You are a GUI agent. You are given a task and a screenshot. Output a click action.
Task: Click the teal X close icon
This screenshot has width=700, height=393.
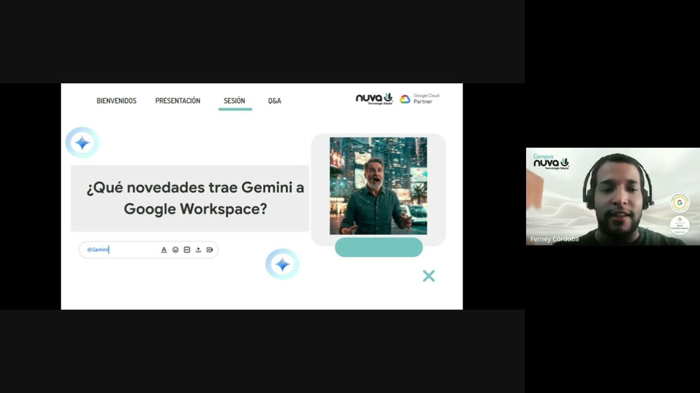[429, 276]
